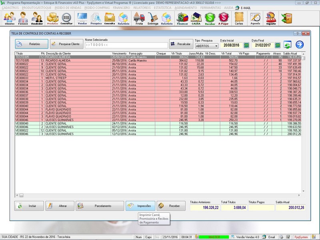Click the E-MAIL globe icon in menu bar

click(x=237, y=8)
